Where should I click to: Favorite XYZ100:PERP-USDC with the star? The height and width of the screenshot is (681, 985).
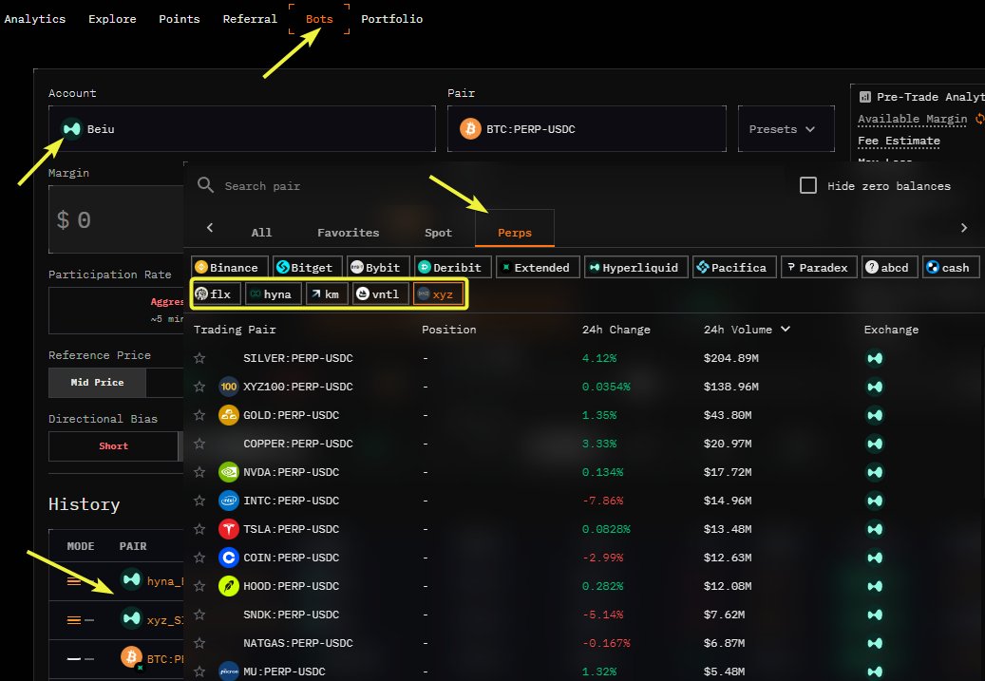coord(199,387)
